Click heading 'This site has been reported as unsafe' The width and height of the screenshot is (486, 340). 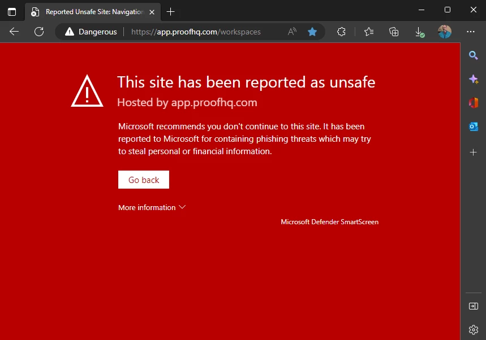click(246, 82)
